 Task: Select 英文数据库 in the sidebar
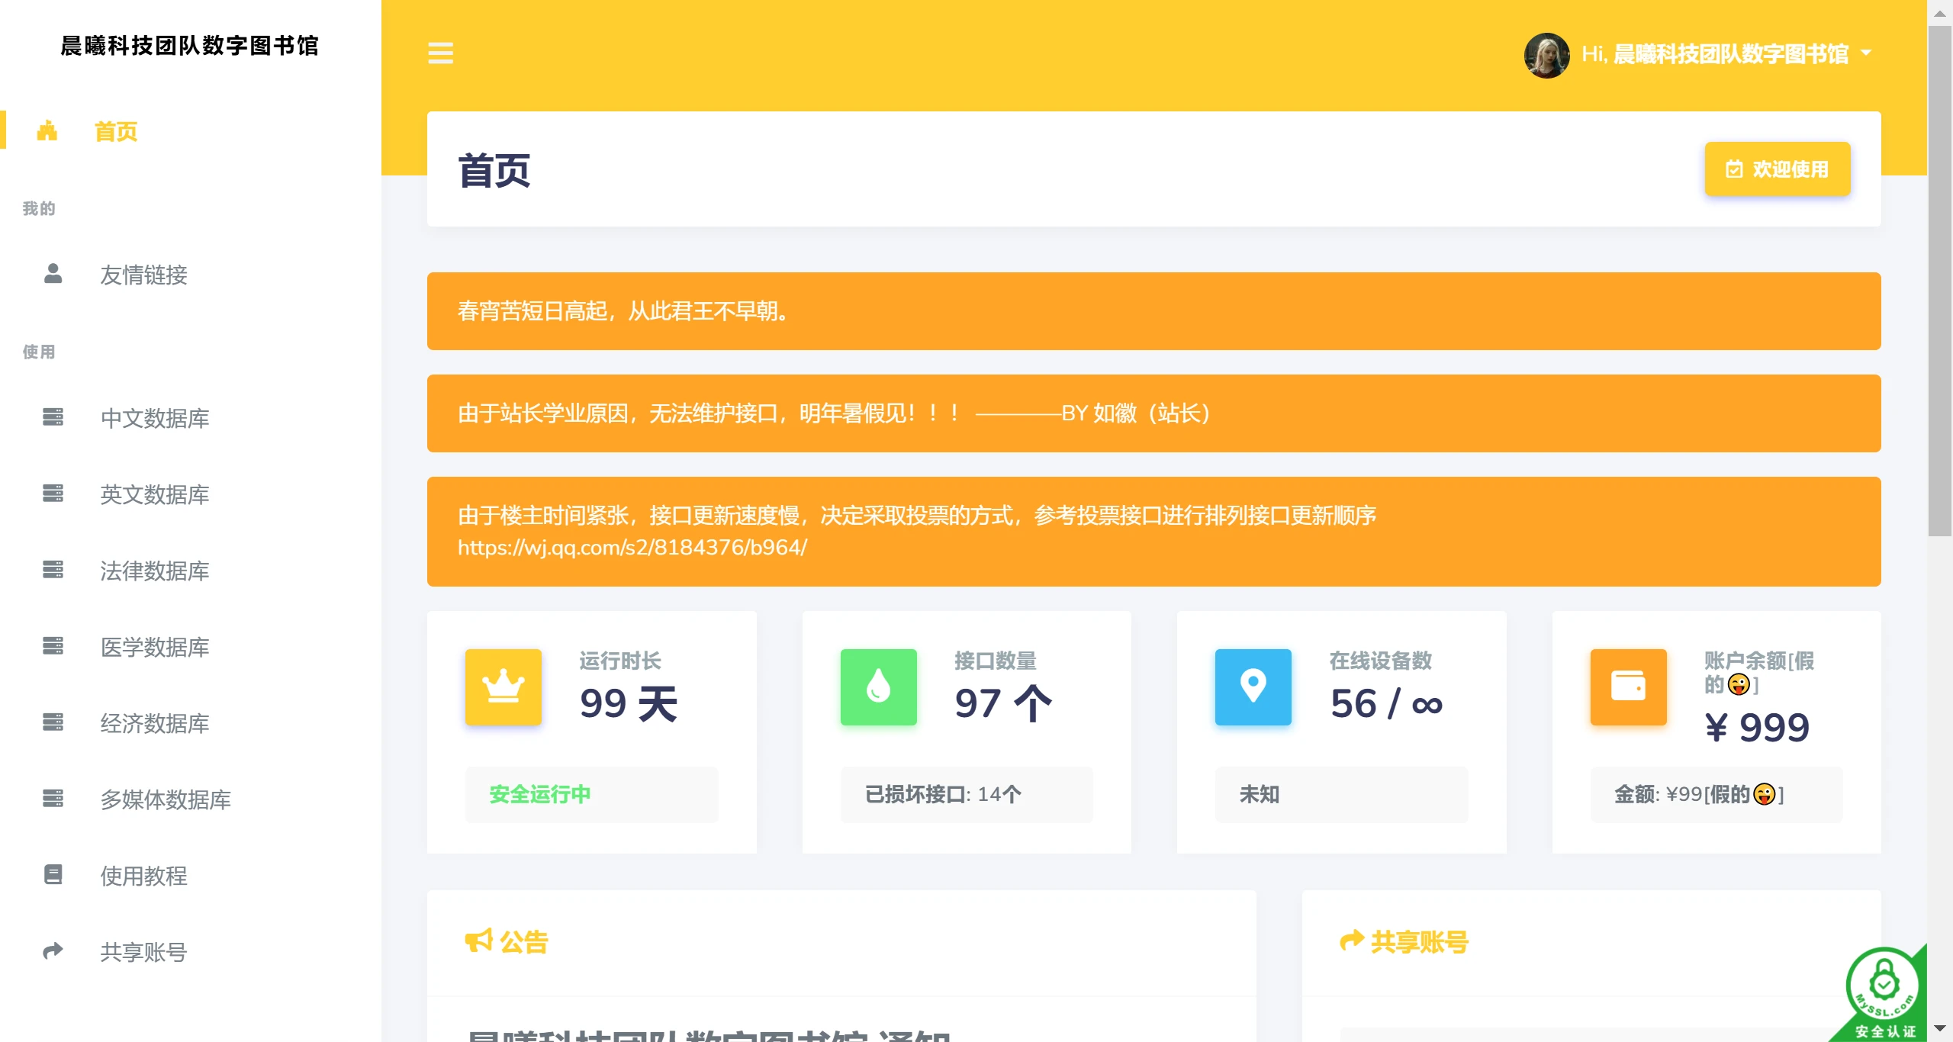[153, 494]
